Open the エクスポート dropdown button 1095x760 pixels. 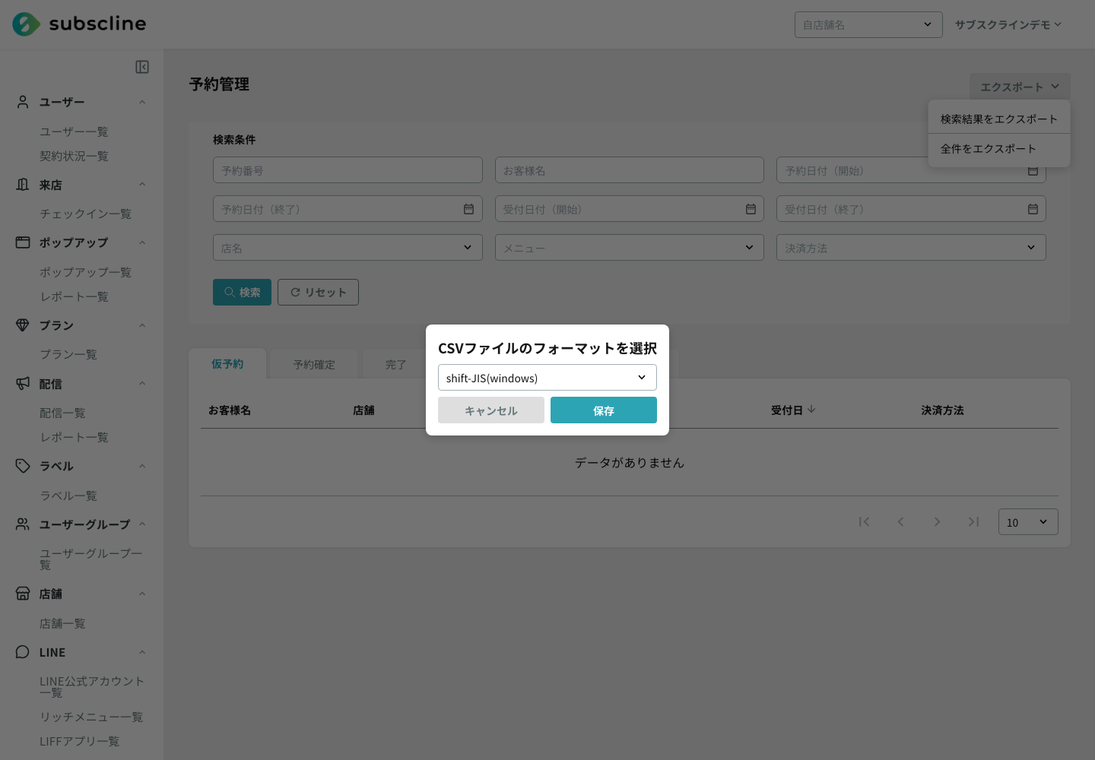tap(1020, 87)
